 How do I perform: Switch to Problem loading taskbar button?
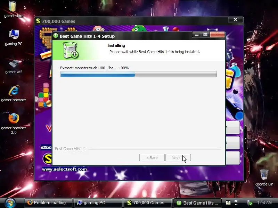(48, 203)
